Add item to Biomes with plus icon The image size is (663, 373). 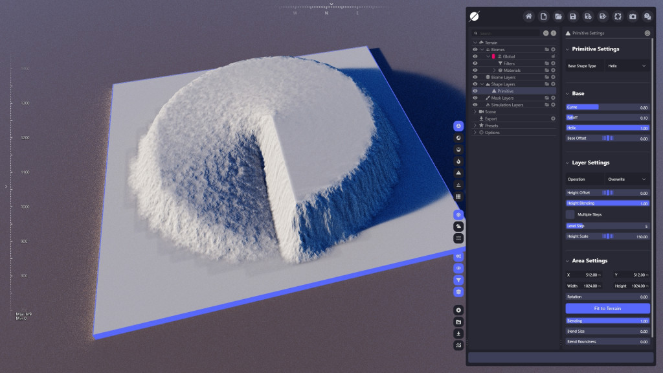click(553, 49)
